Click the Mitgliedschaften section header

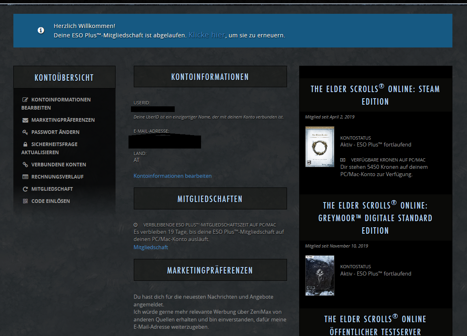210,198
